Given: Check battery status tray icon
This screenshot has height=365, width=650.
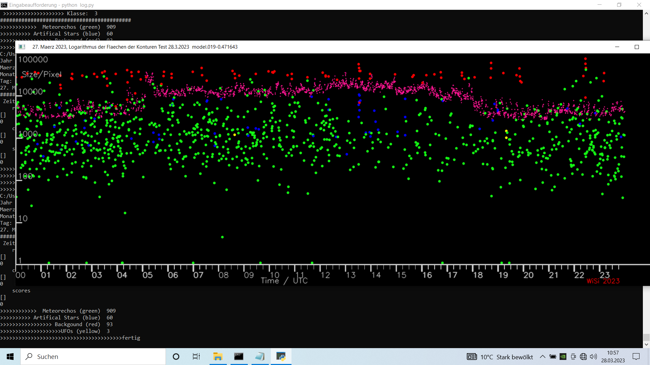Looking at the screenshot, I should [553, 357].
